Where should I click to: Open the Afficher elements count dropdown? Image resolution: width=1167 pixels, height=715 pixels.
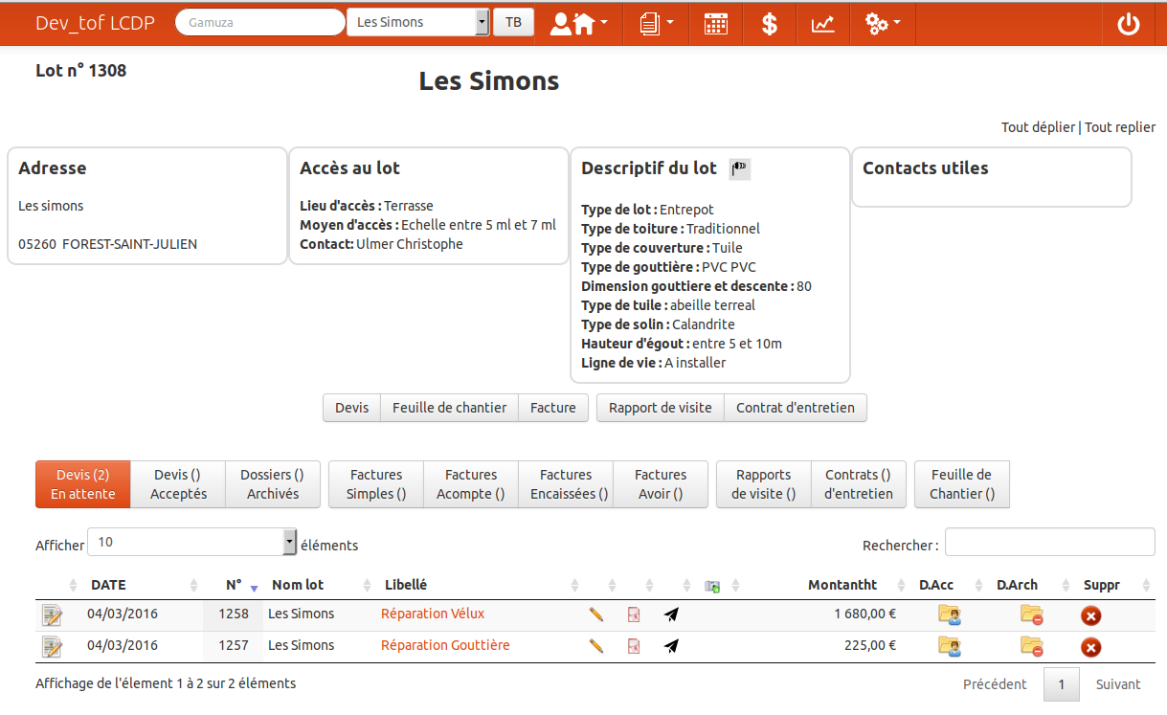point(191,542)
